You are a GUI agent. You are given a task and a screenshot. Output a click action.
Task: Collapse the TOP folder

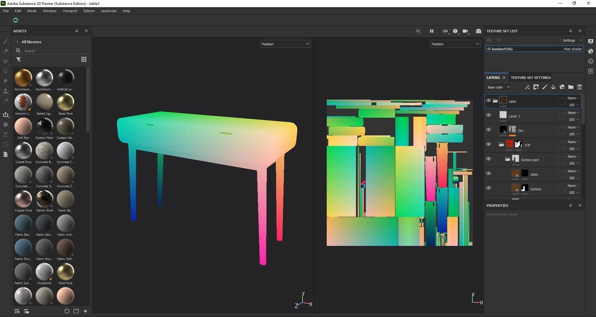(x=501, y=144)
